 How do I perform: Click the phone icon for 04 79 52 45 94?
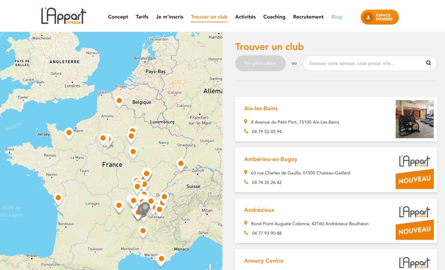(246, 131)
